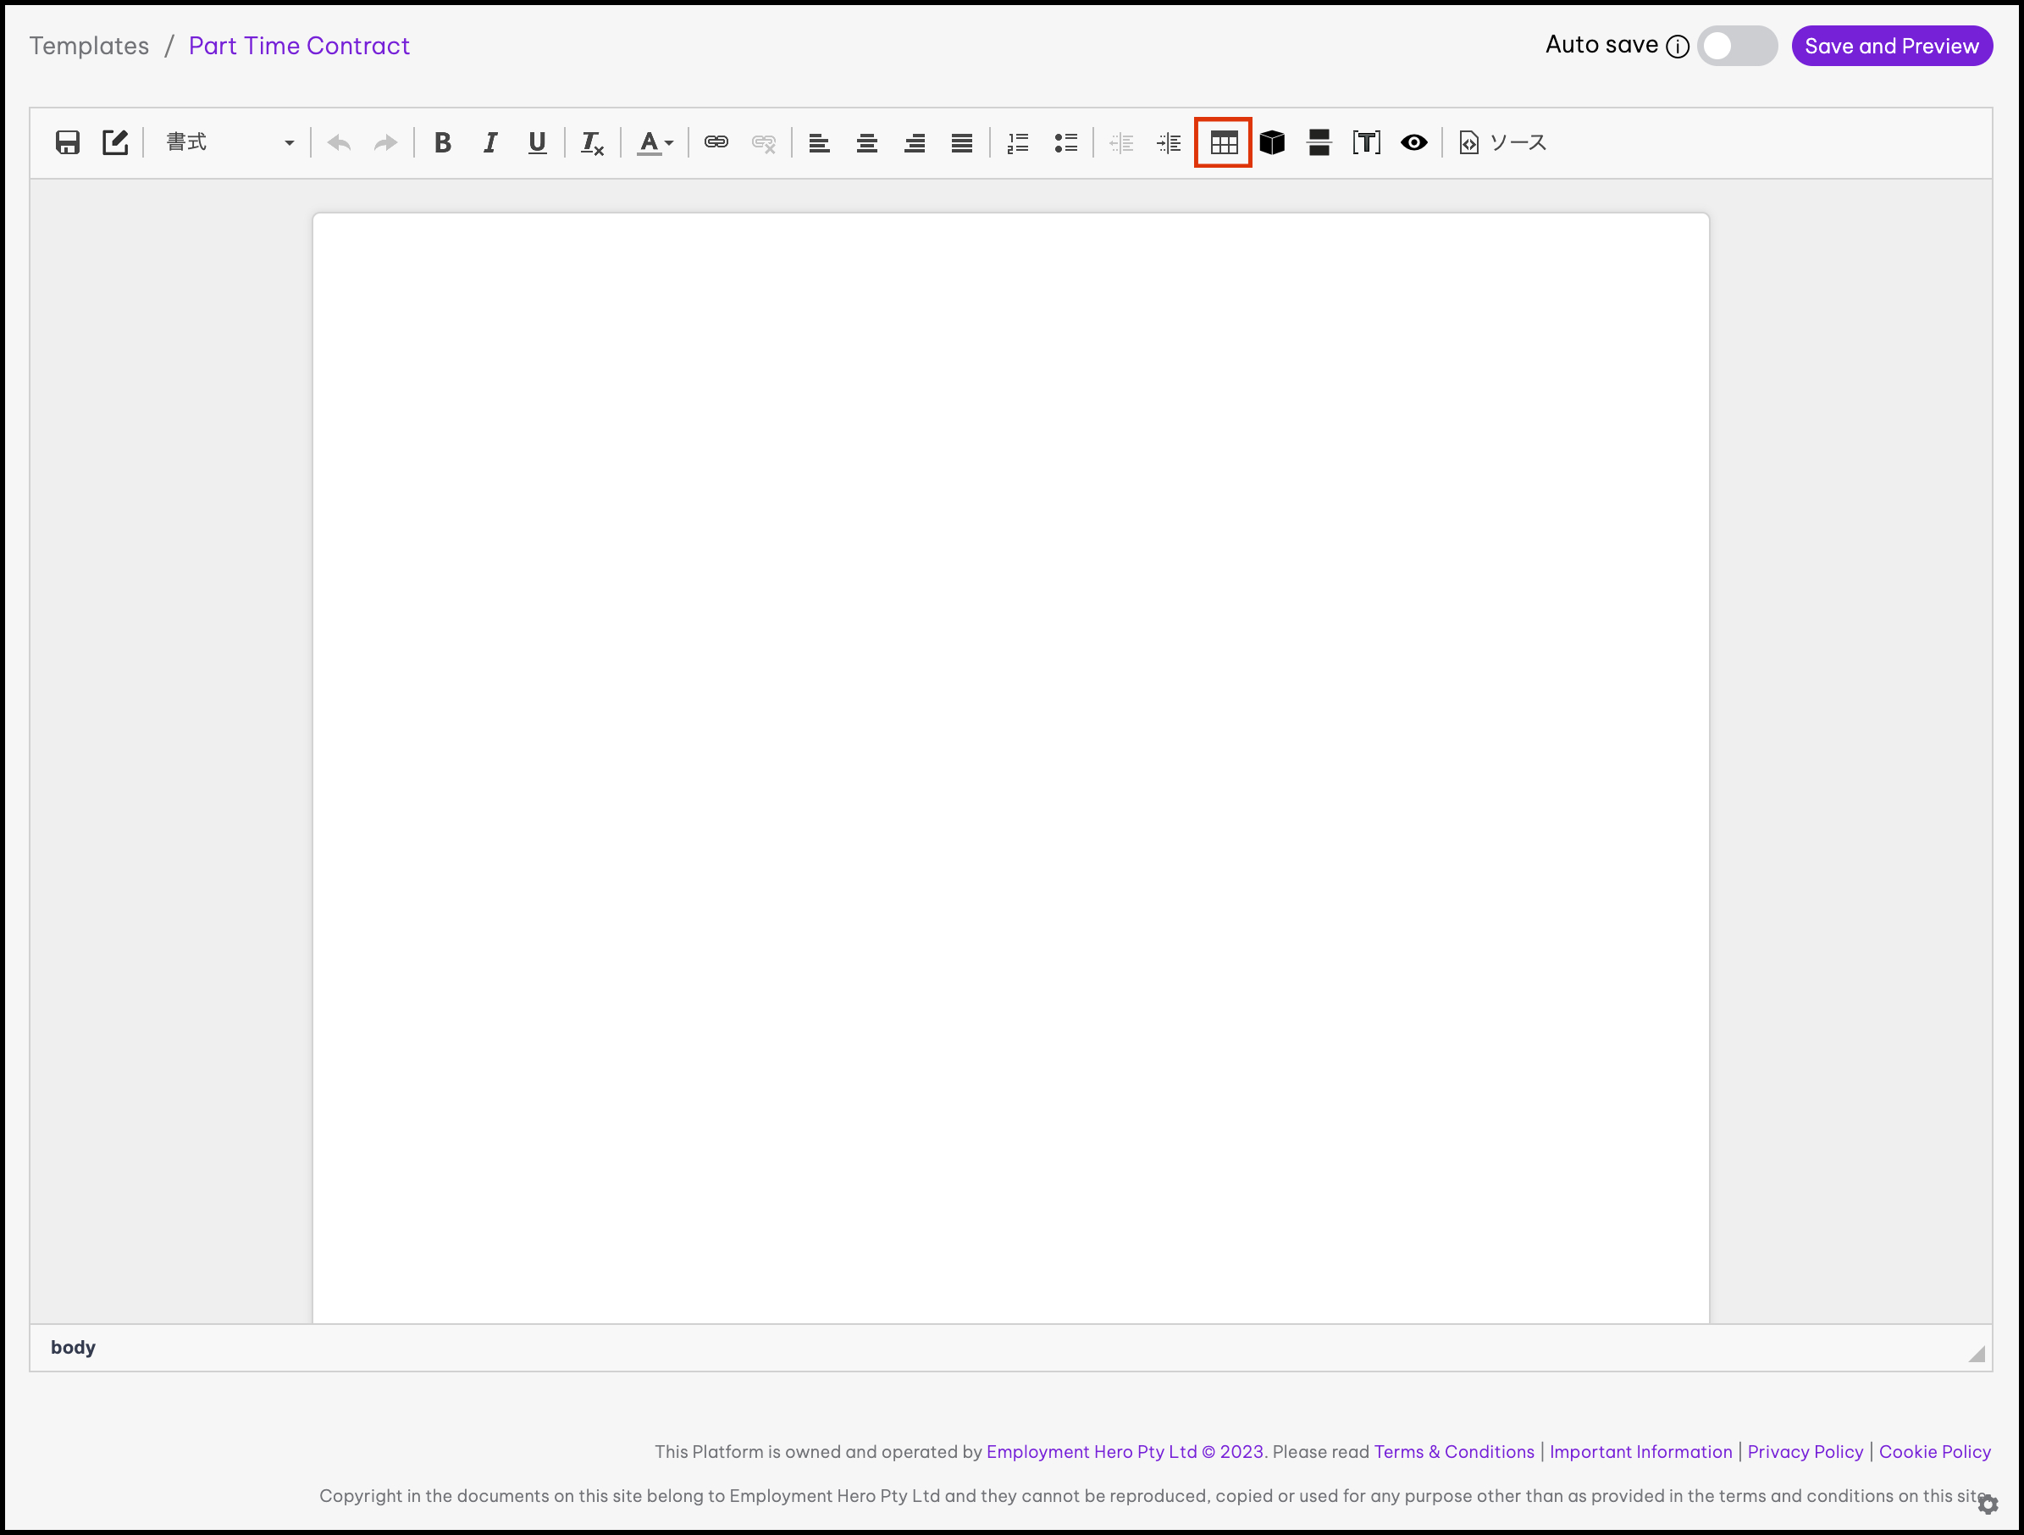The height and width of the screenshot is (1535, 2024).
Task: Open the 書式 format dropdown
Action: pos(229,143)
